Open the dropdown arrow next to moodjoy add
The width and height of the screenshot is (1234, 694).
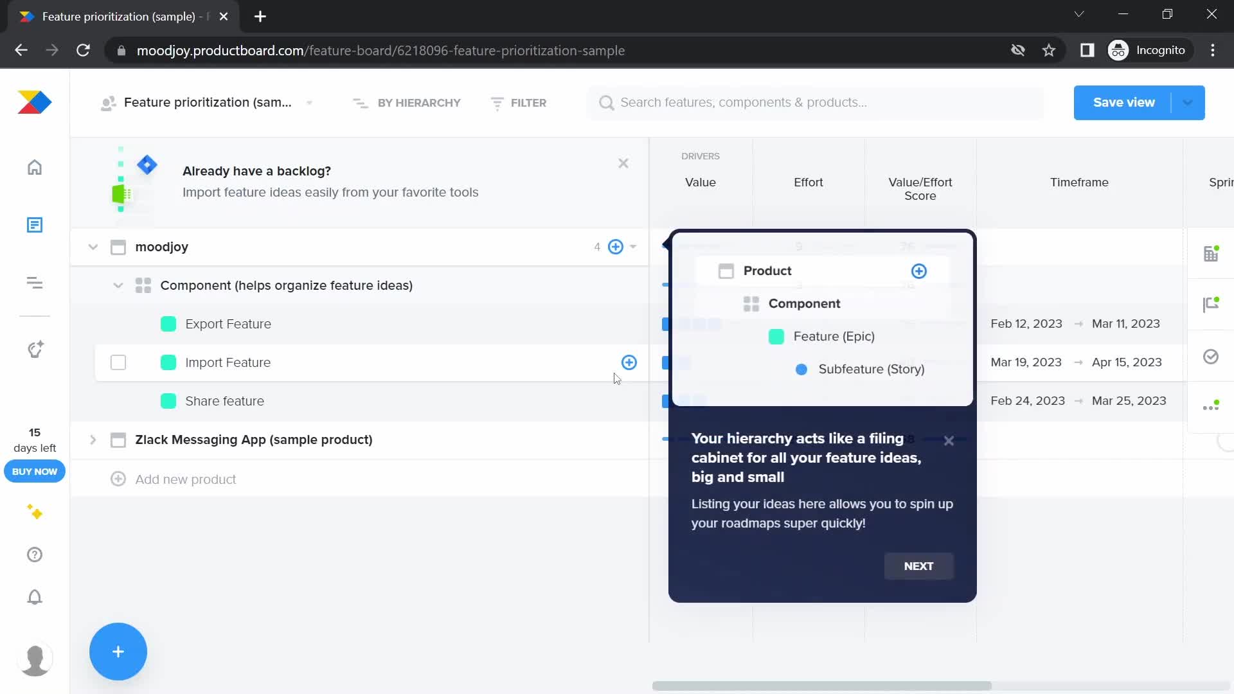pos(633,247)
